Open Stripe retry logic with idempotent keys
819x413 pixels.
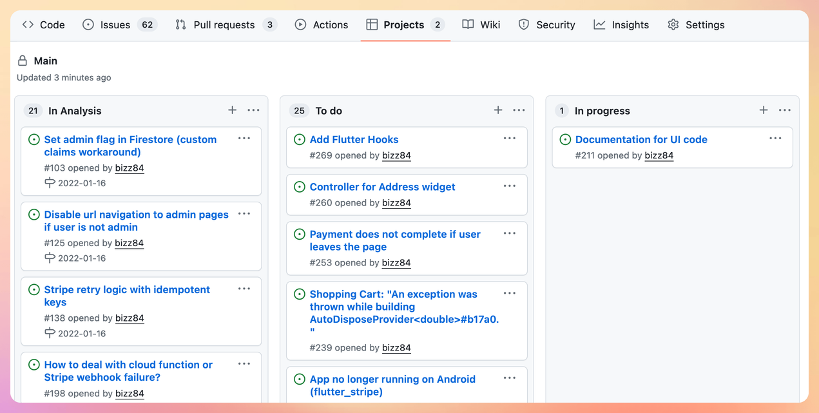pos(127,296)
